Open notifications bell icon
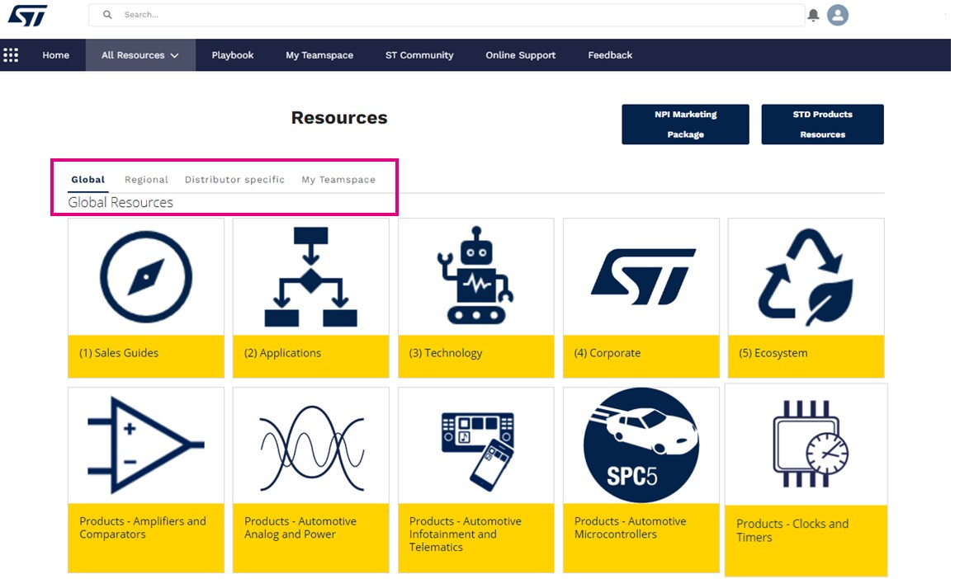Screen dimensions: 974x579 pos(814,15)
